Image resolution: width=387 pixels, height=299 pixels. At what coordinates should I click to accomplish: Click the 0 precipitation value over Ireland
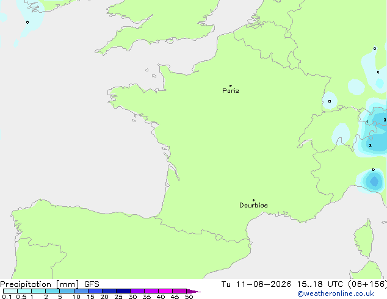27,22
